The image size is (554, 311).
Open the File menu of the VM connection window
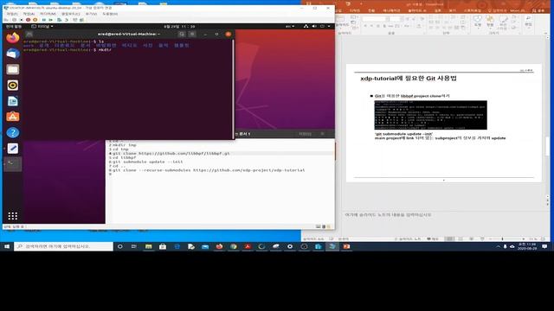[x=11, y=14]
